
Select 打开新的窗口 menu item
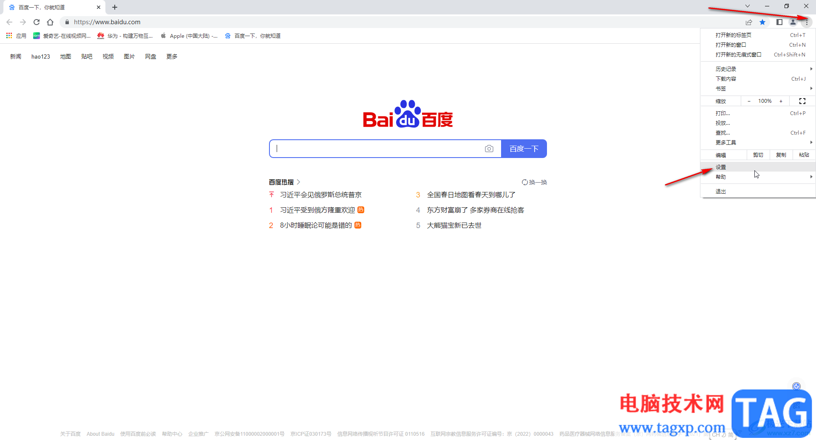coord(758,45)
